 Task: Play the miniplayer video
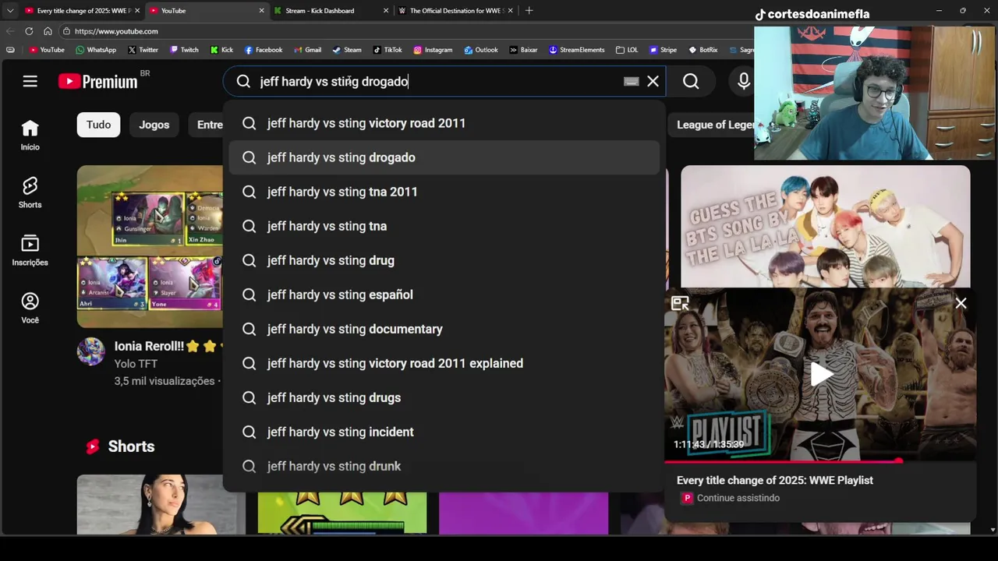[820, 375]
